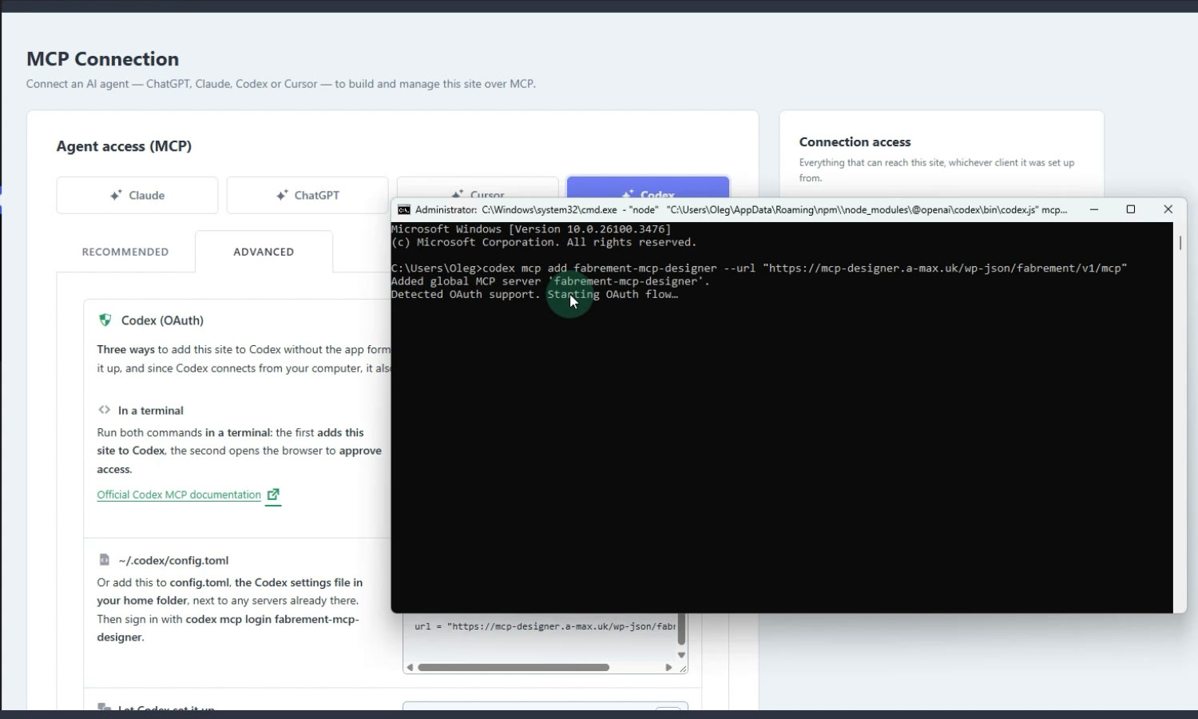Click the code box resize grip corner
1198x719 pixels.
[x=683, y=668]
